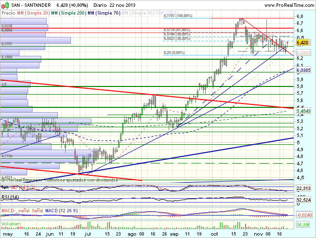Click the 6,7797 (100,00%) Fibonacci label
The image size is (316, 238).
178,16
